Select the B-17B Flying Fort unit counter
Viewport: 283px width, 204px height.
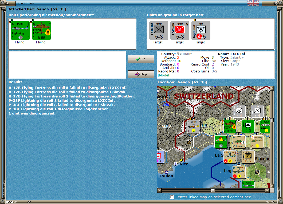(41, 30)
